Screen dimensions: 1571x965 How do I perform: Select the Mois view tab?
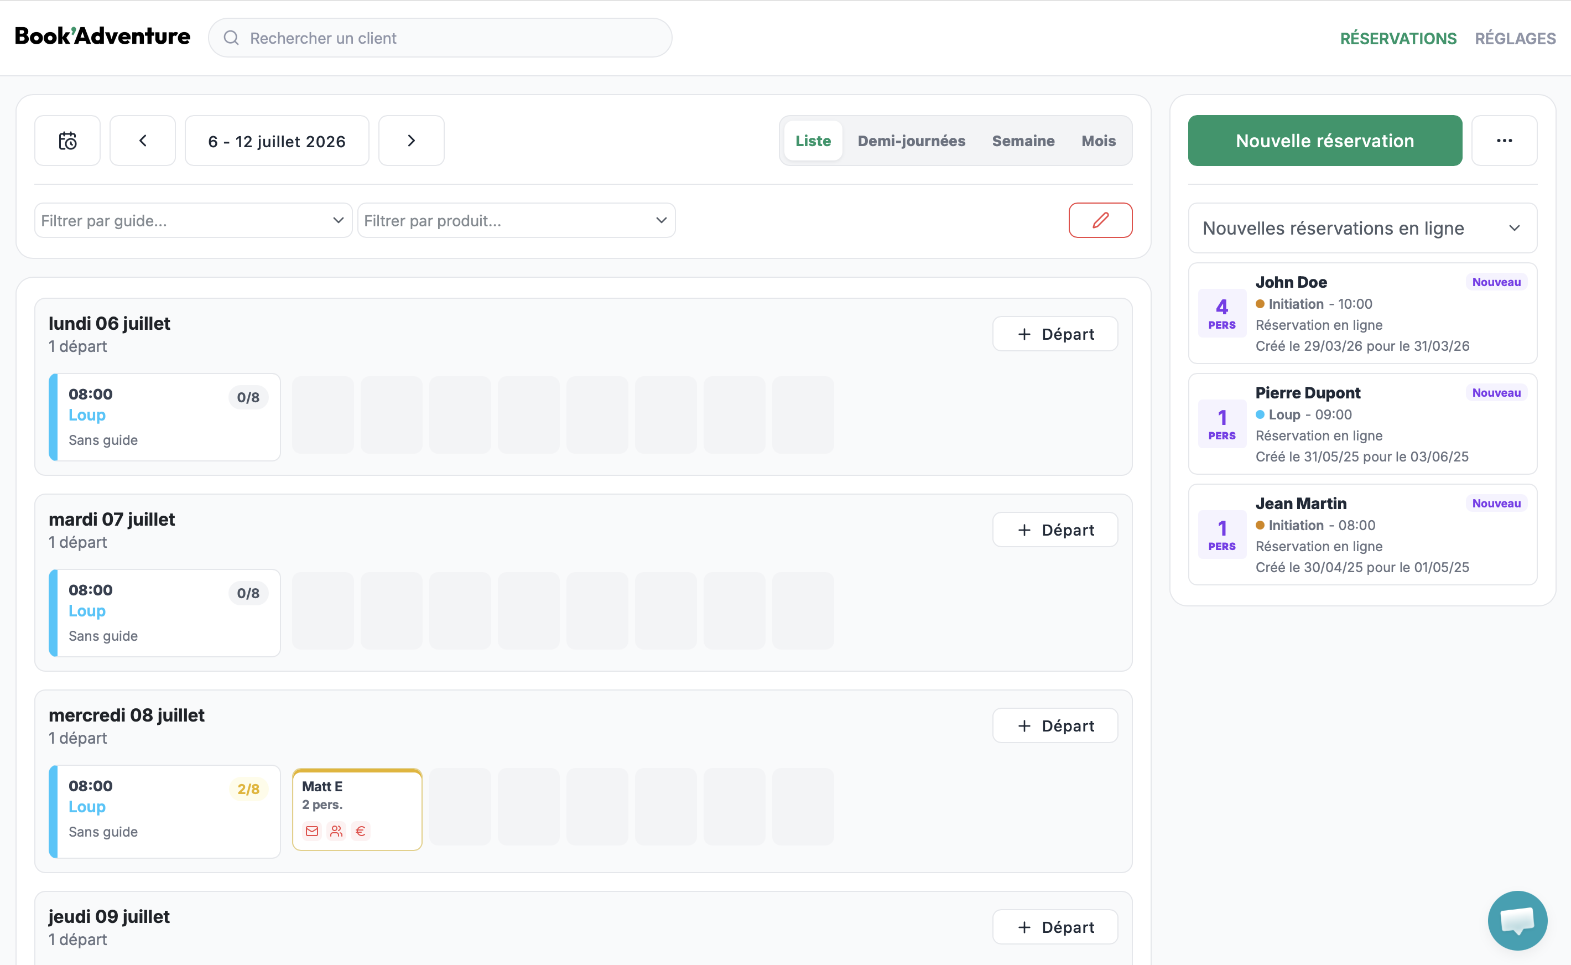pos(1099,141)
